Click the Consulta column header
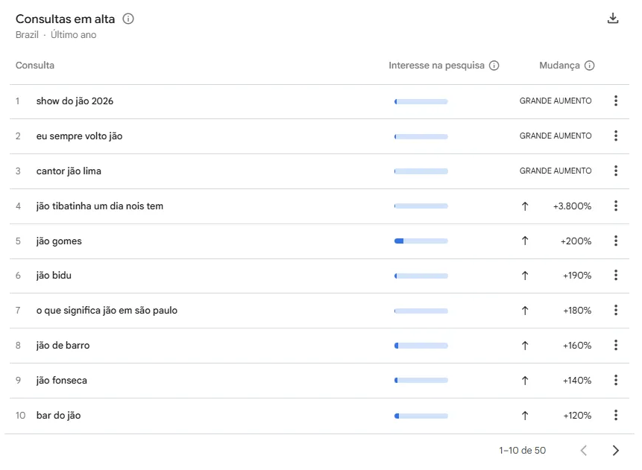This screenshot has height=470, width=642. click(35, 66)
